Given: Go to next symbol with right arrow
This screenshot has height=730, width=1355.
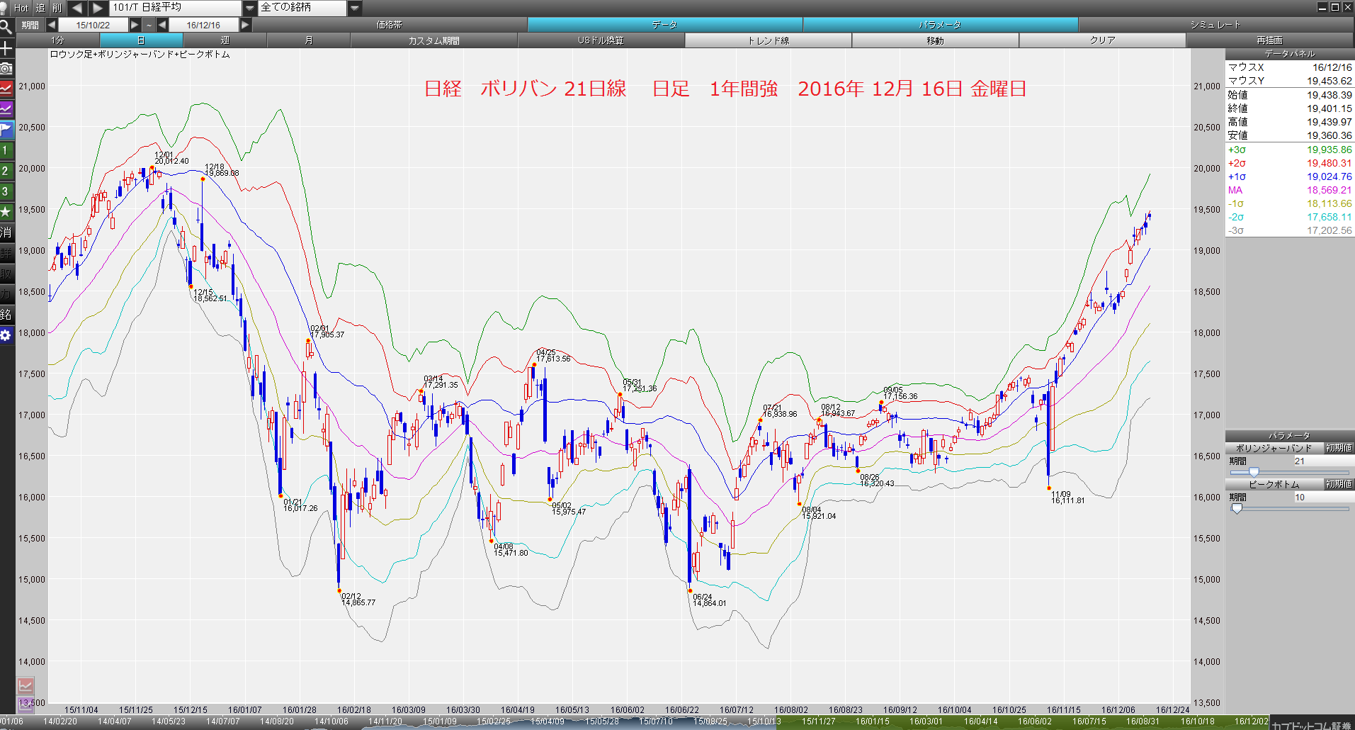Looking at the screenshot, I should (x=98, y=8).
